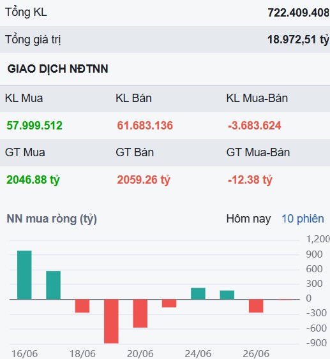Select the KL Bán value 61.683.136
Image resolution: width=330 pixels, height=359 pixels.
pos(145,126)
